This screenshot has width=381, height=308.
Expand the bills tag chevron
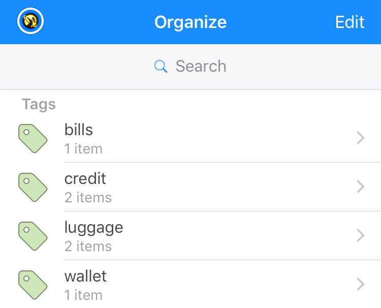[361, 138]
